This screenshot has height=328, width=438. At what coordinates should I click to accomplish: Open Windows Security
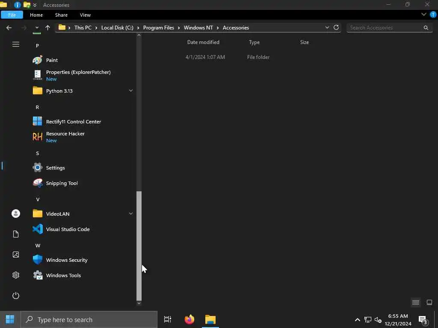tap(67, 260)
